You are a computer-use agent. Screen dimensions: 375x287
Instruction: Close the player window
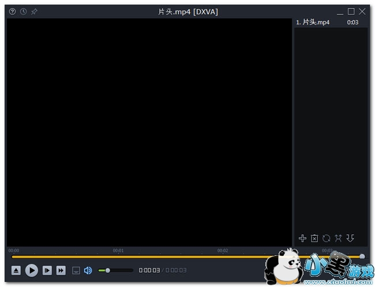pyautogui.click(x=362, y=12)
